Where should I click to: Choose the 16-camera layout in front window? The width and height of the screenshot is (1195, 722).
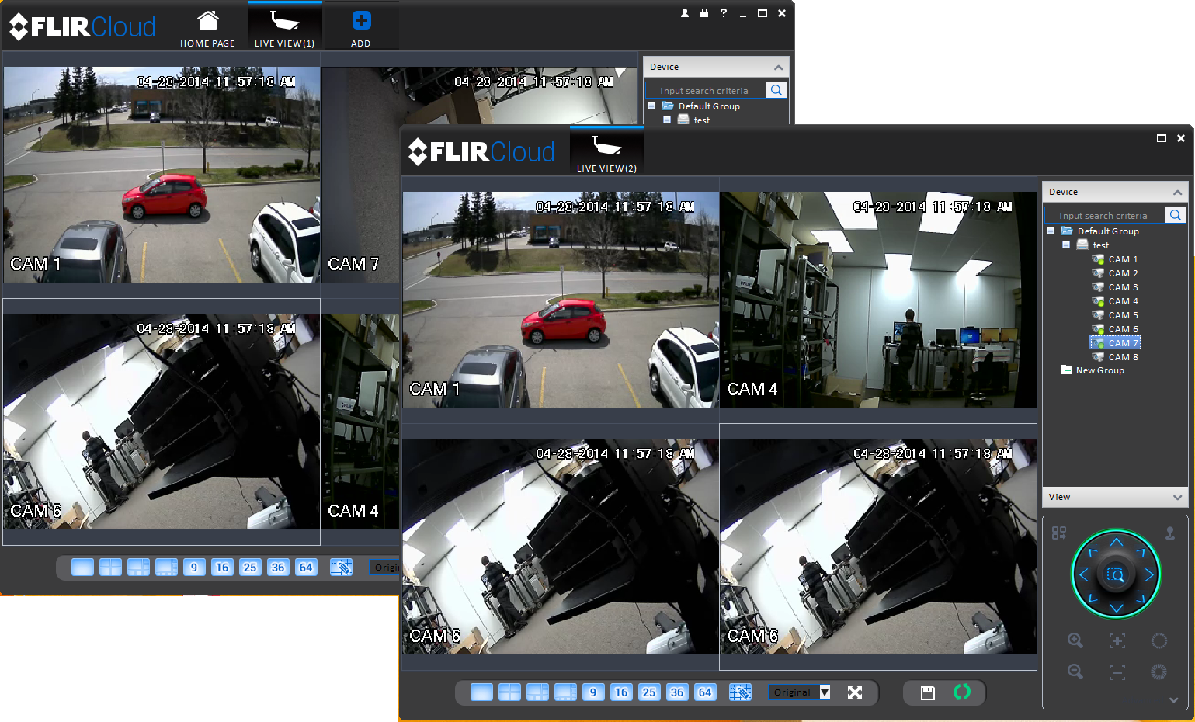621,692
